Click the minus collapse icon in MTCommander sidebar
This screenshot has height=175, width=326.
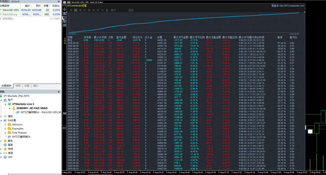[x=64, y=5]
